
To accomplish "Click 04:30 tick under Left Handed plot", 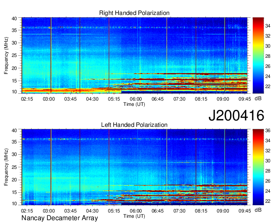I will [x=92, y=210].
